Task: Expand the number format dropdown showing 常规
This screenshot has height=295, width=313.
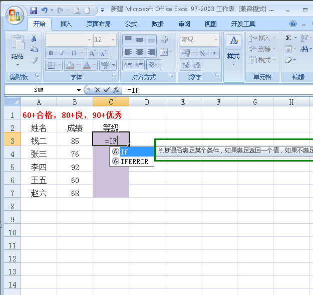Action: 216,40
